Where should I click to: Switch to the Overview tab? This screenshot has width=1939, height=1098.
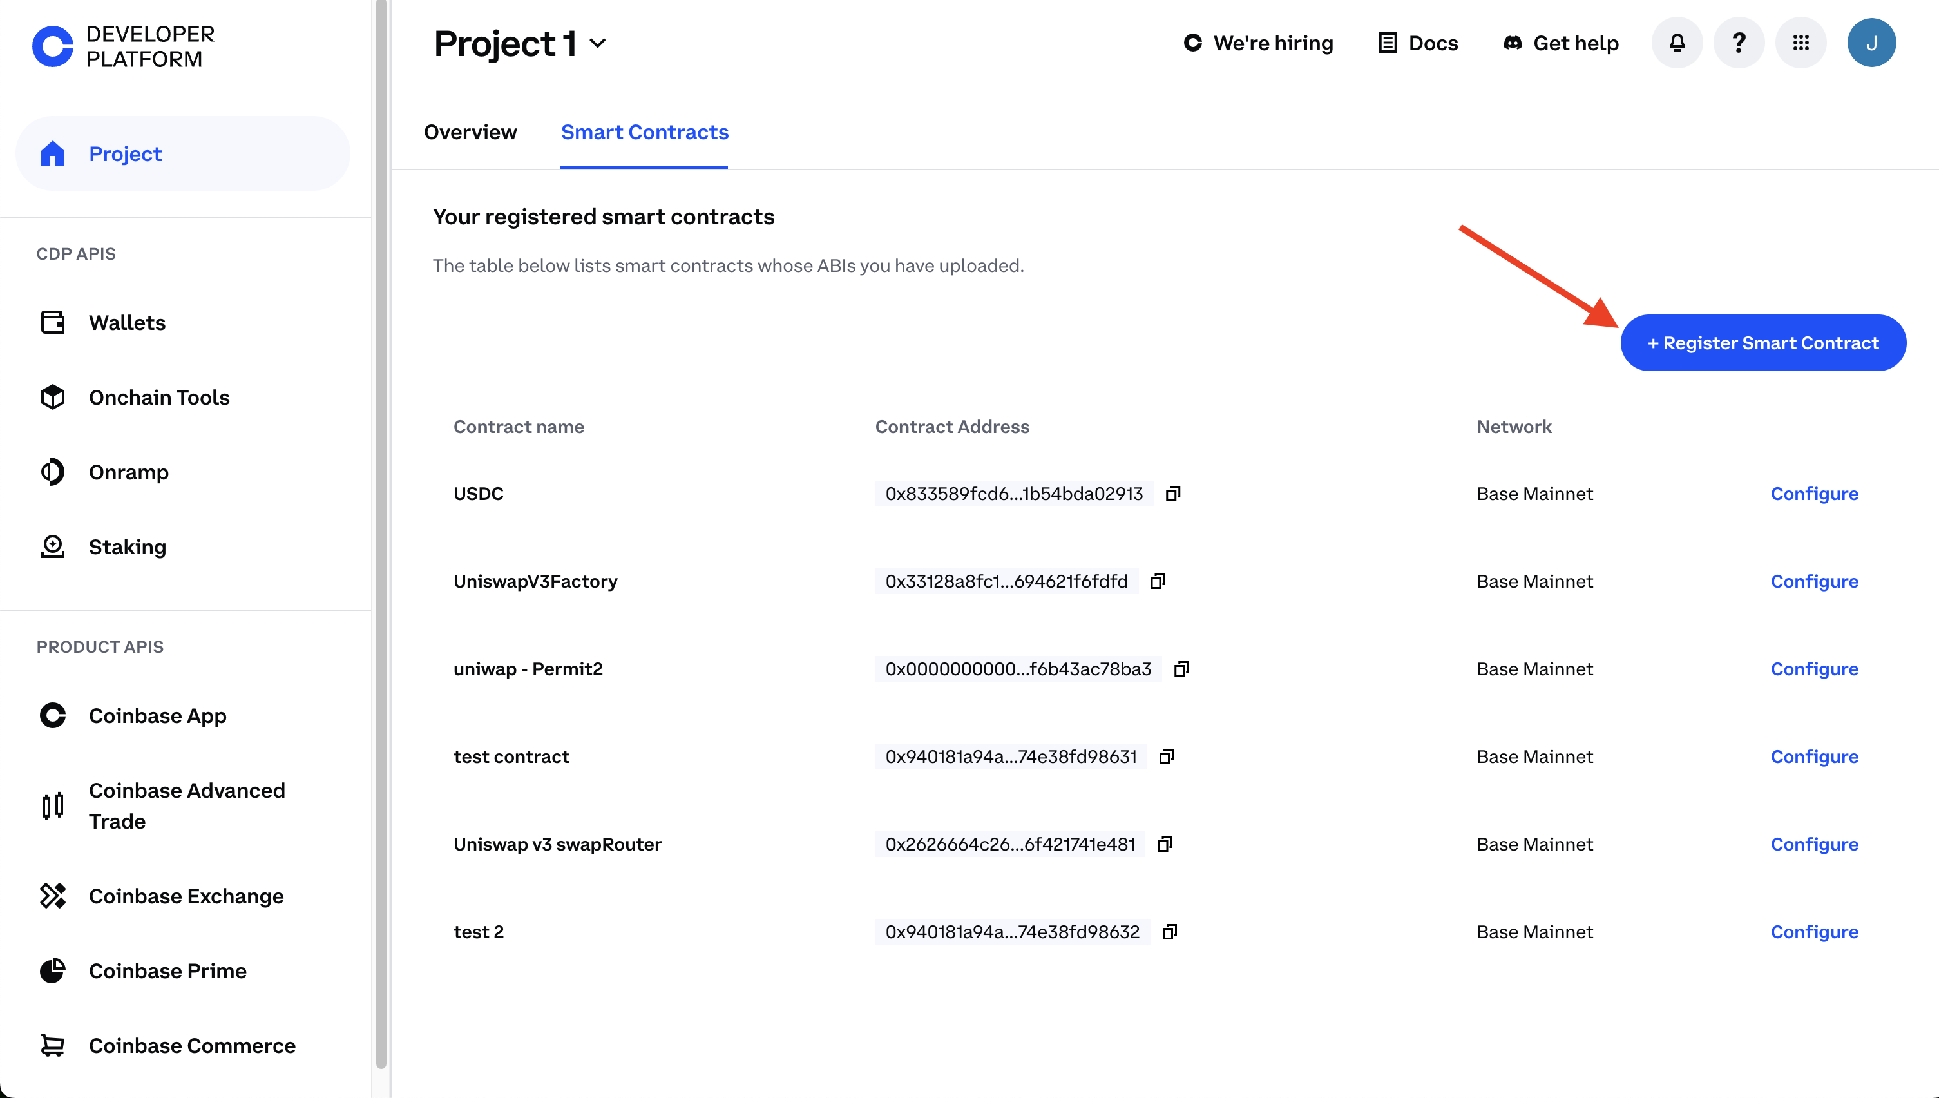click(x=470, y=132)
